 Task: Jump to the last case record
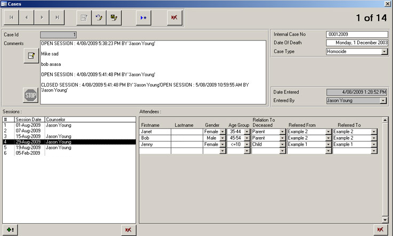(x=57, y=18)
